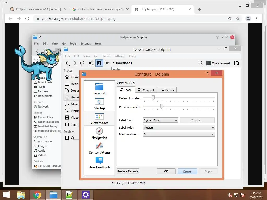The height and width of the screenshot is (200, 267).
Task: Open a new browser tab
Action: (200, 9)
